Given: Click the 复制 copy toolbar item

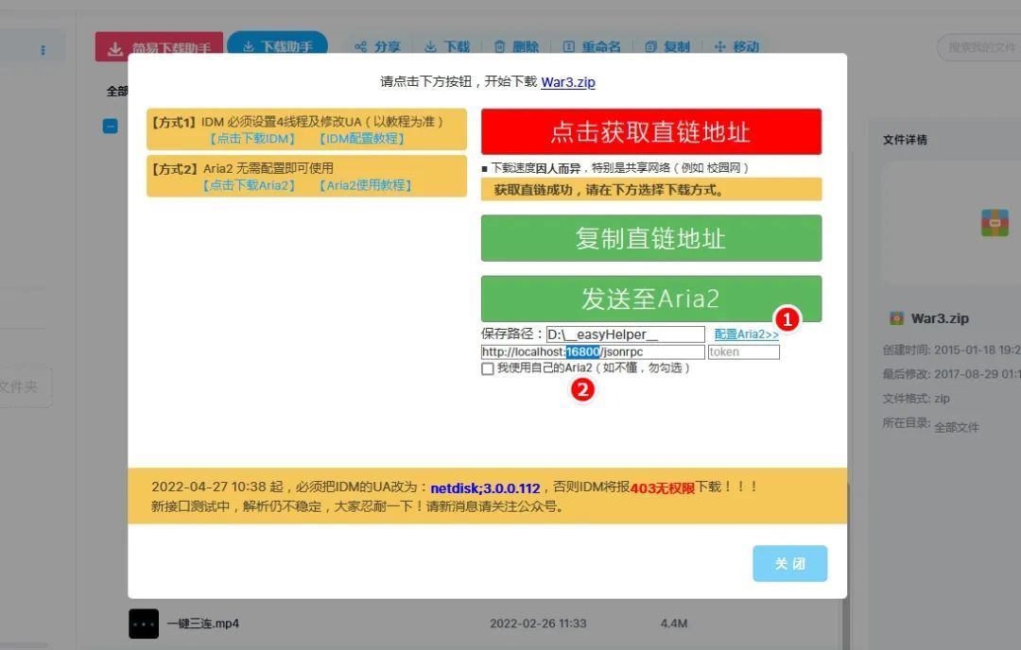Looking at the screenshot, I should pyautogui.click(x=667, y=47).
